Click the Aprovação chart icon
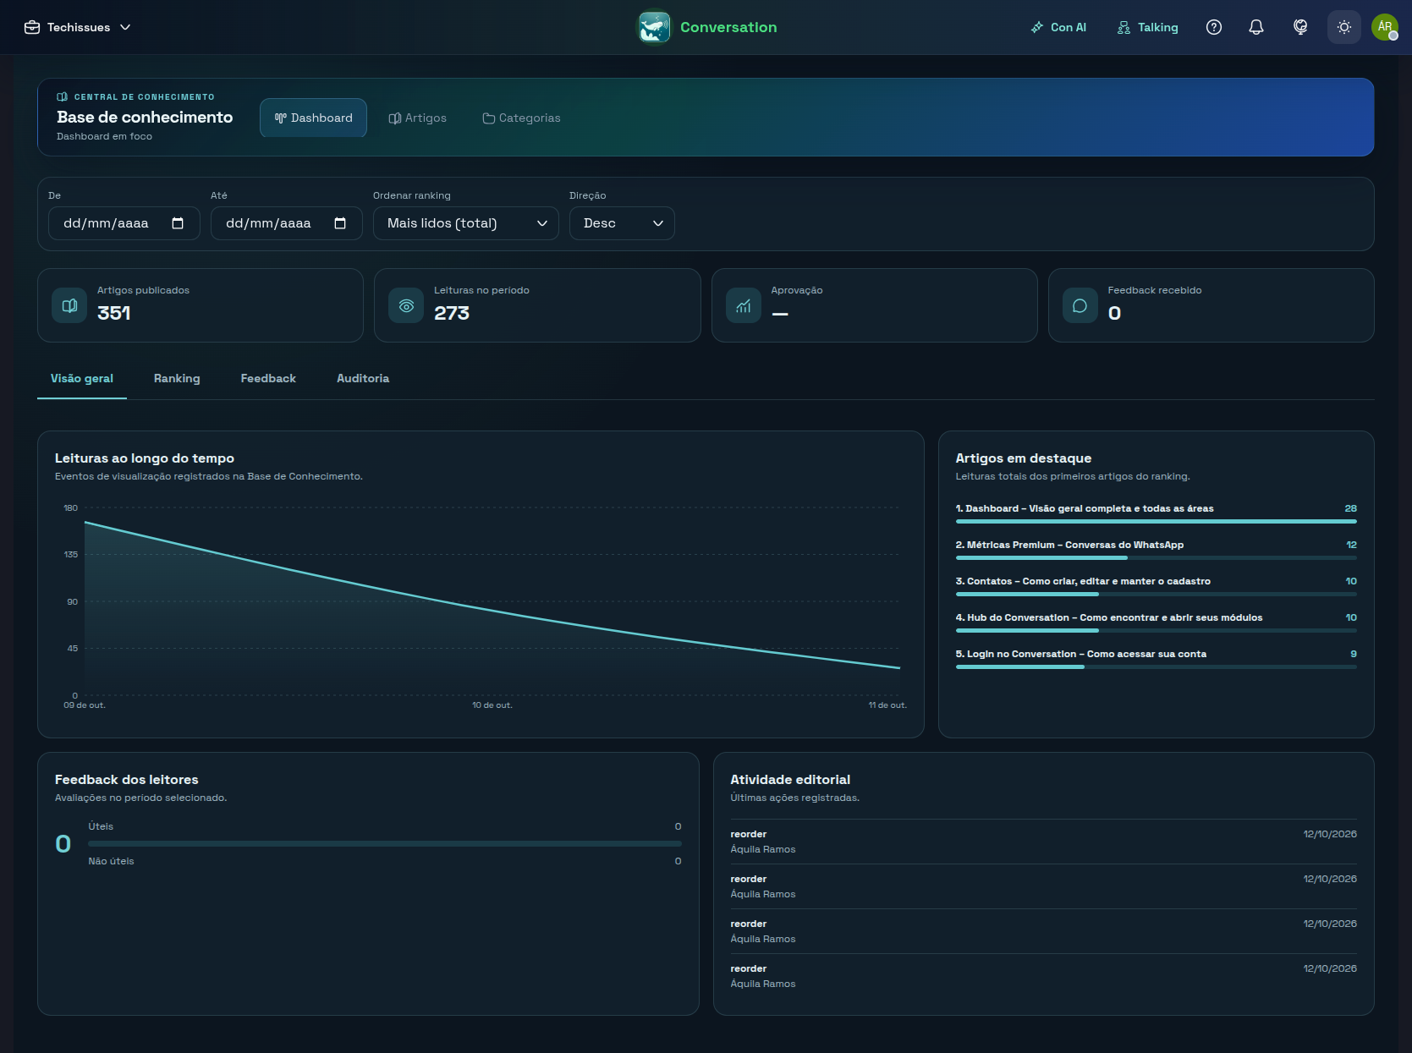Image resolution: width=1412 pixels, height=1053 pixels. click(x=744, y=305)
